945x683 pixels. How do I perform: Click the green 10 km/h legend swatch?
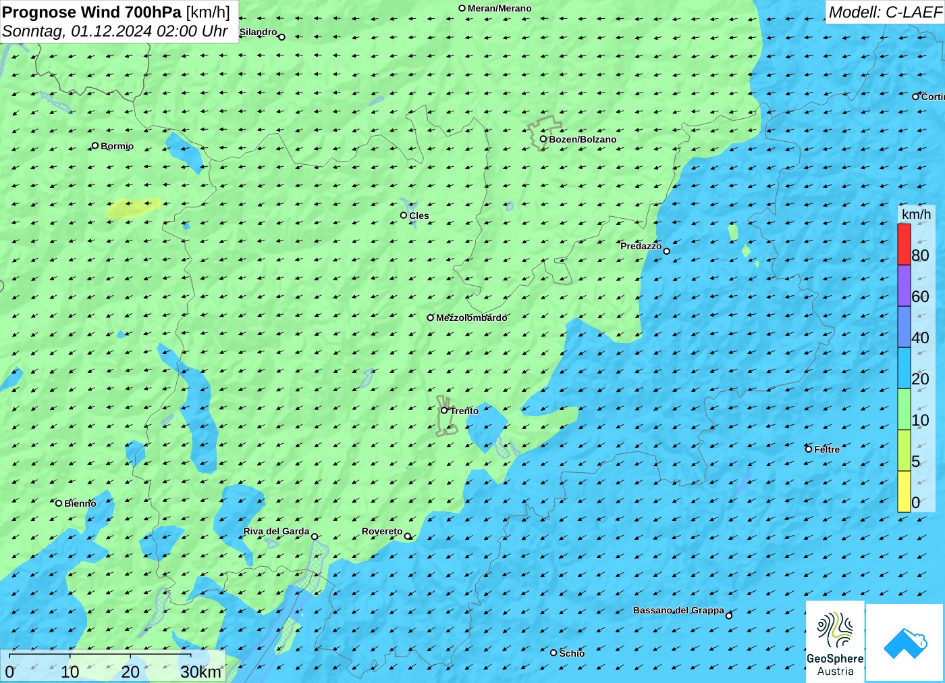tap(904, 409)
